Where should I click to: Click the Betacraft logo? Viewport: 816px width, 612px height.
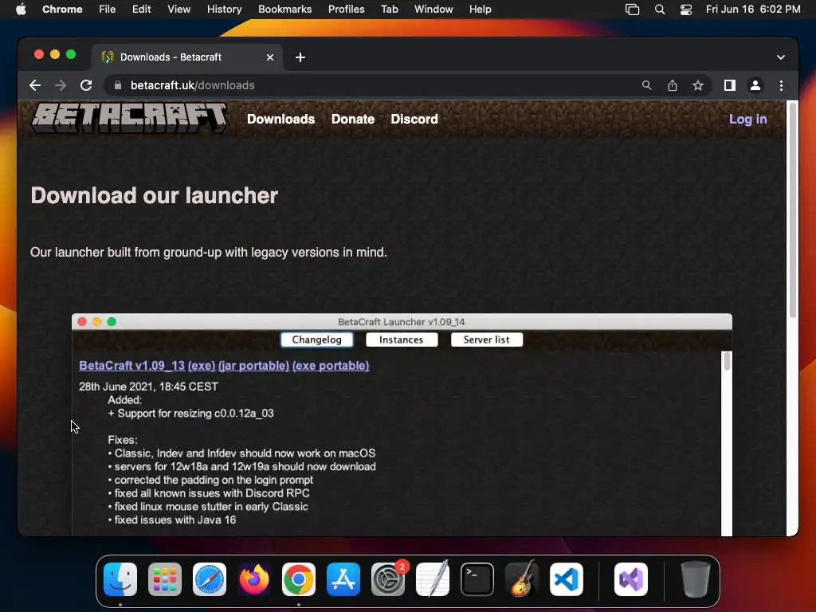129,117
